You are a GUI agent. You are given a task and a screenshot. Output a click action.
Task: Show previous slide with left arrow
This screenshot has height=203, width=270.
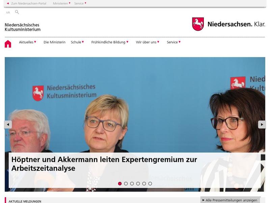[x=8, y=125]
